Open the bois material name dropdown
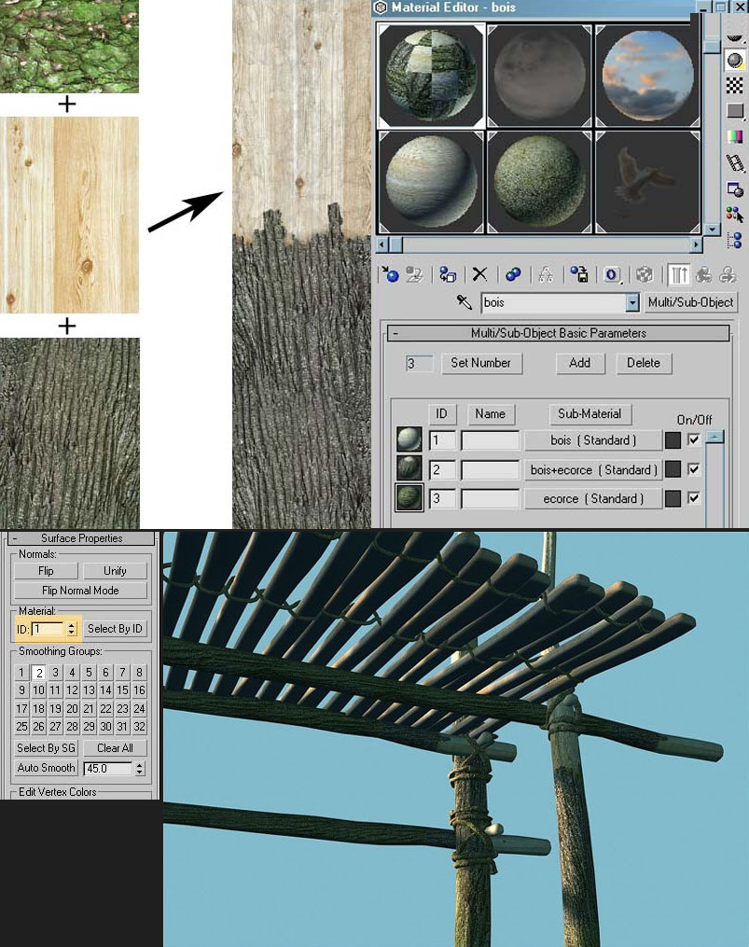 click(x=631, y=302)
